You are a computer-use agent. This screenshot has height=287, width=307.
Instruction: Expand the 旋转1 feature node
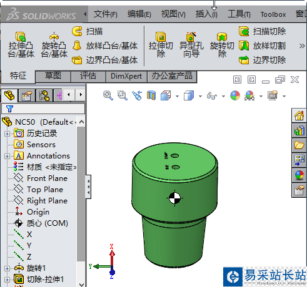pos(7,268)
